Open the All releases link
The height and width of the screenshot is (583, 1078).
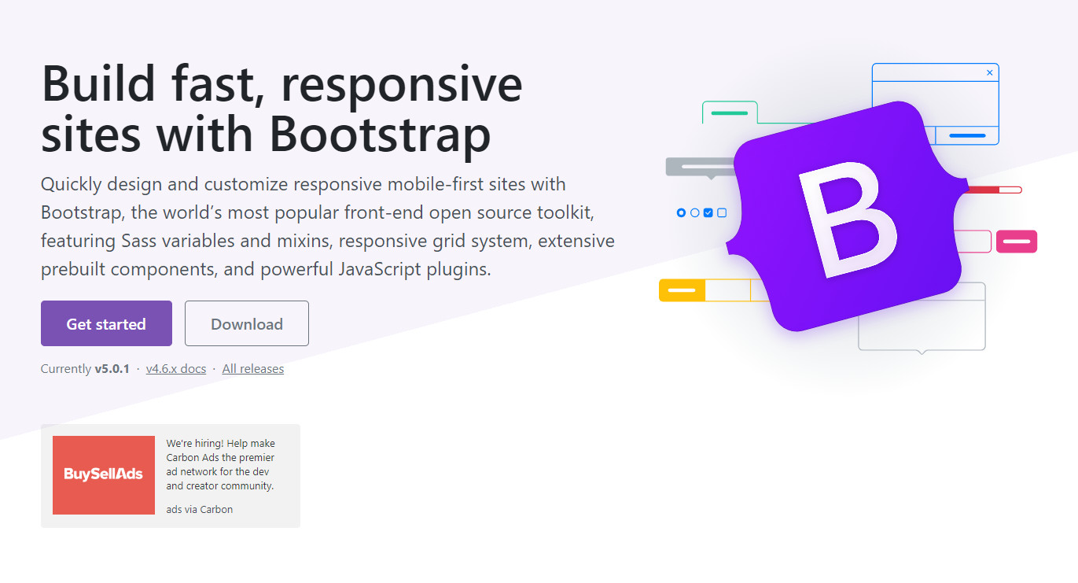(x=253, y=368)
